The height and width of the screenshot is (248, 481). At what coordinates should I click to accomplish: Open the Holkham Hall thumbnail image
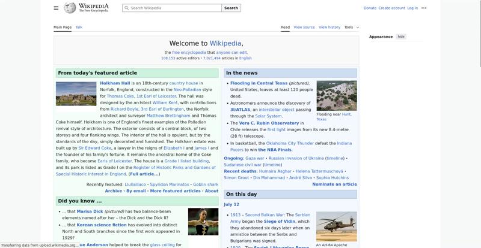[x=76, y=93]
